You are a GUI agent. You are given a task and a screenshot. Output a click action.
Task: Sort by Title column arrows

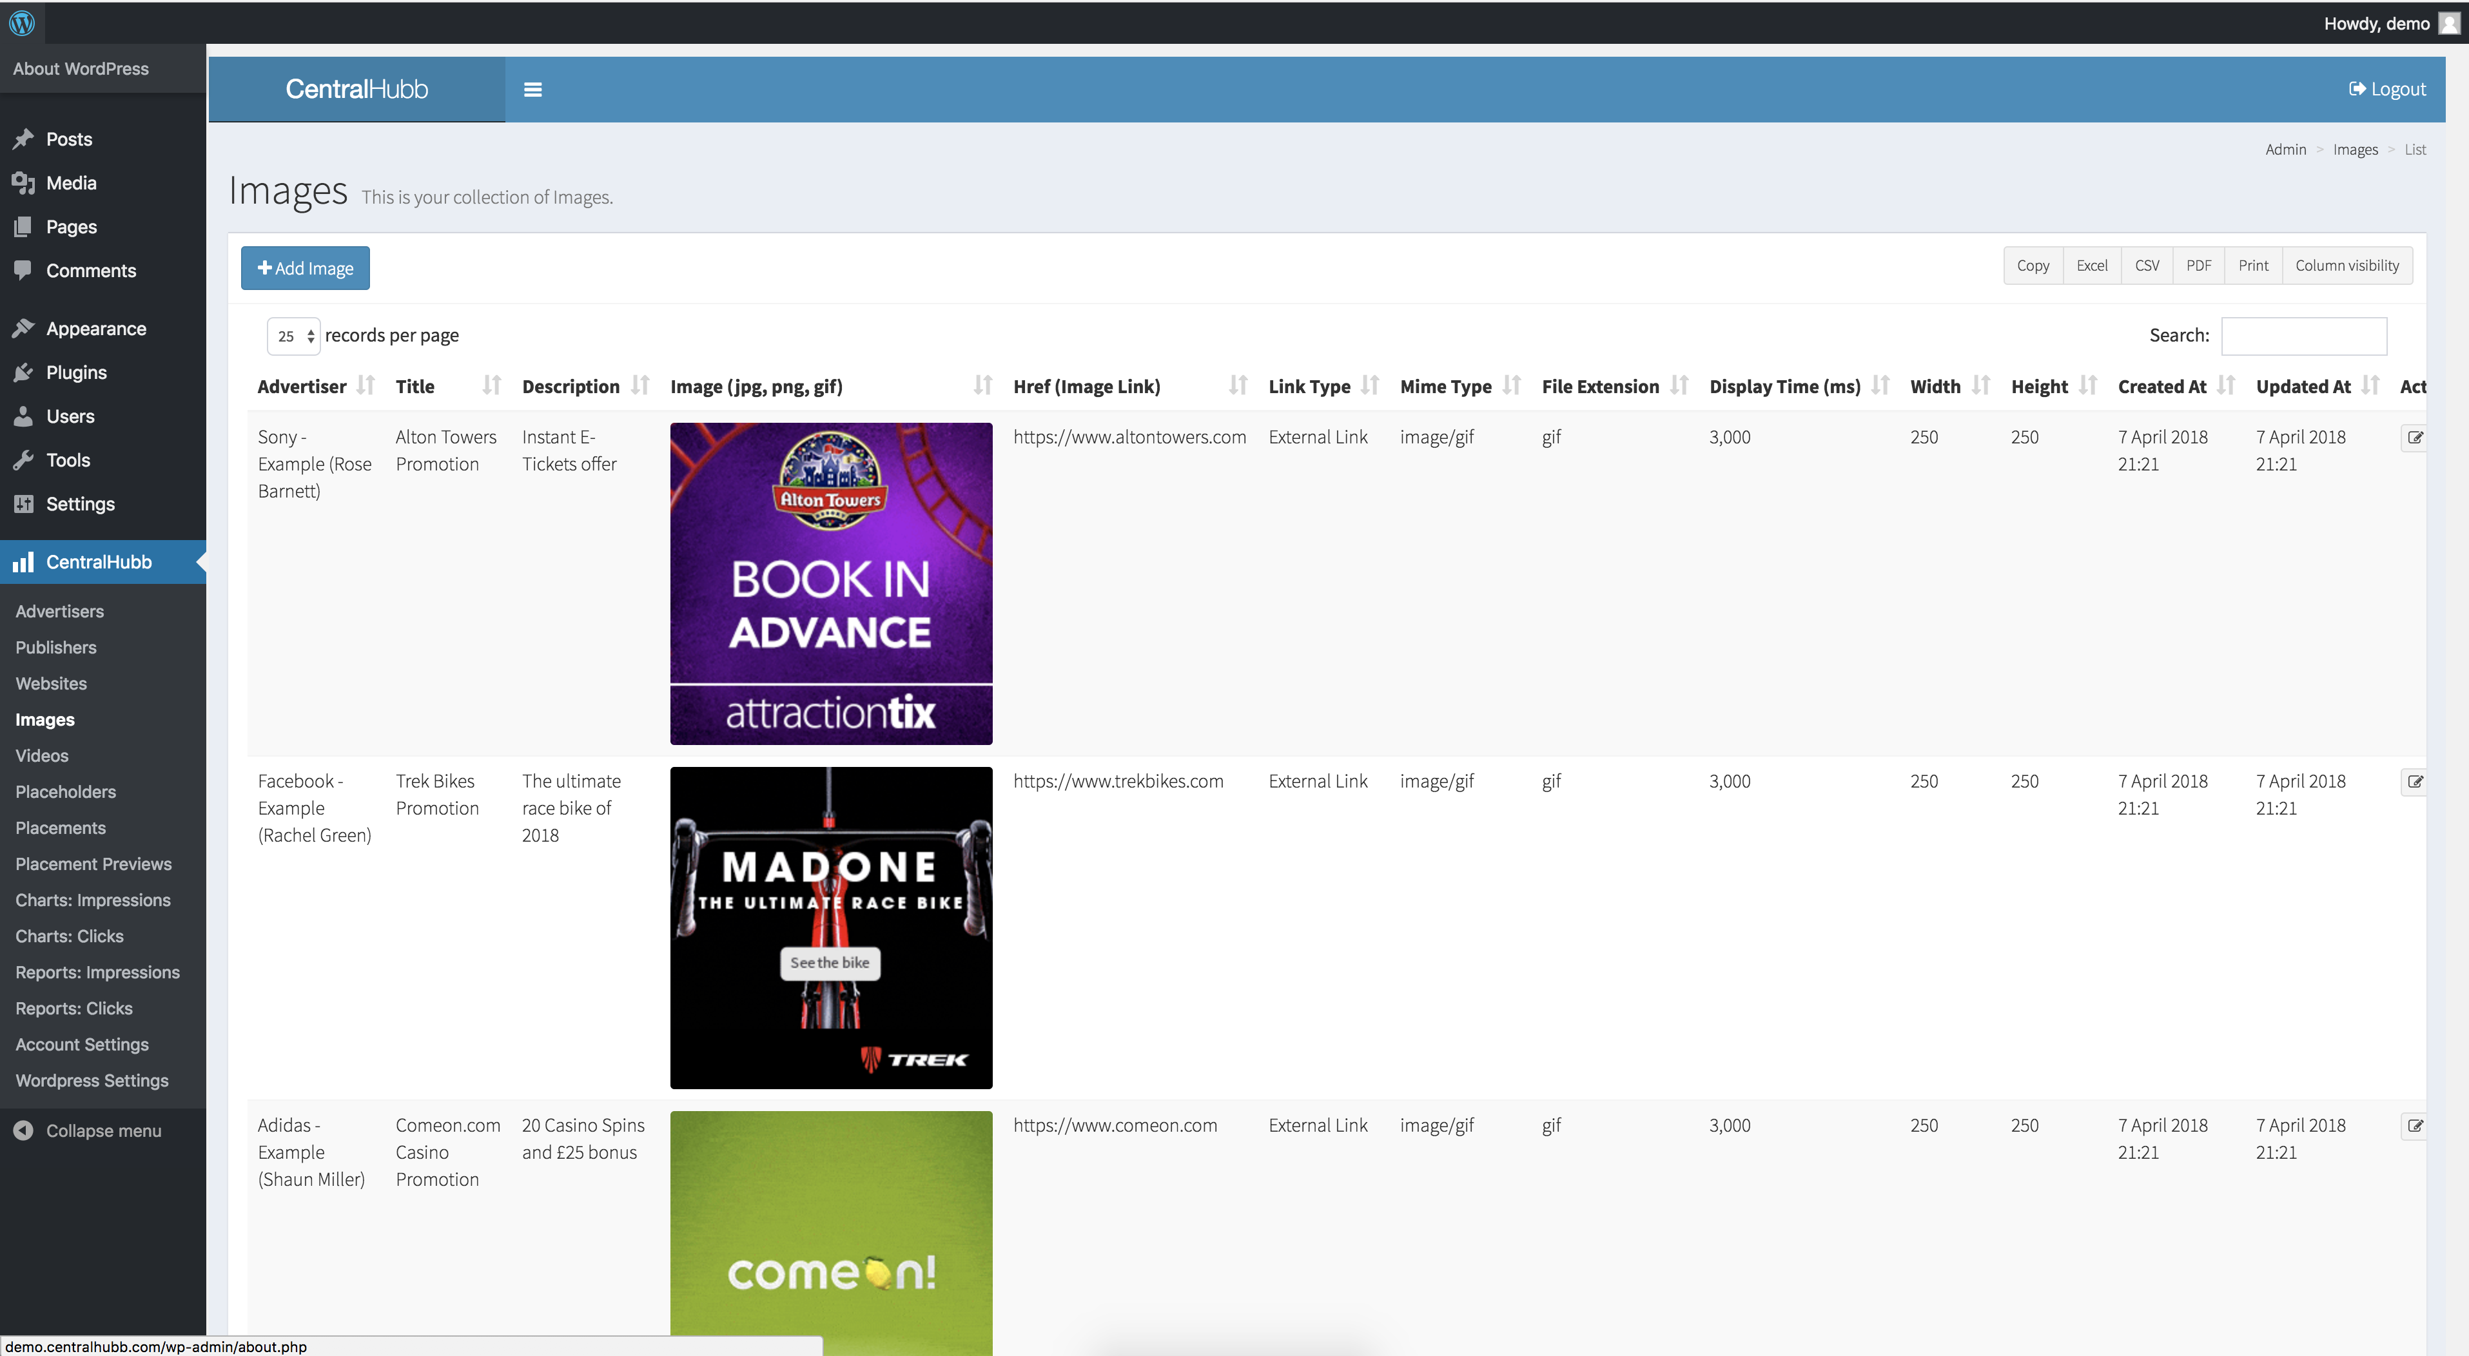pyautogui.click(x=492, y=385)
